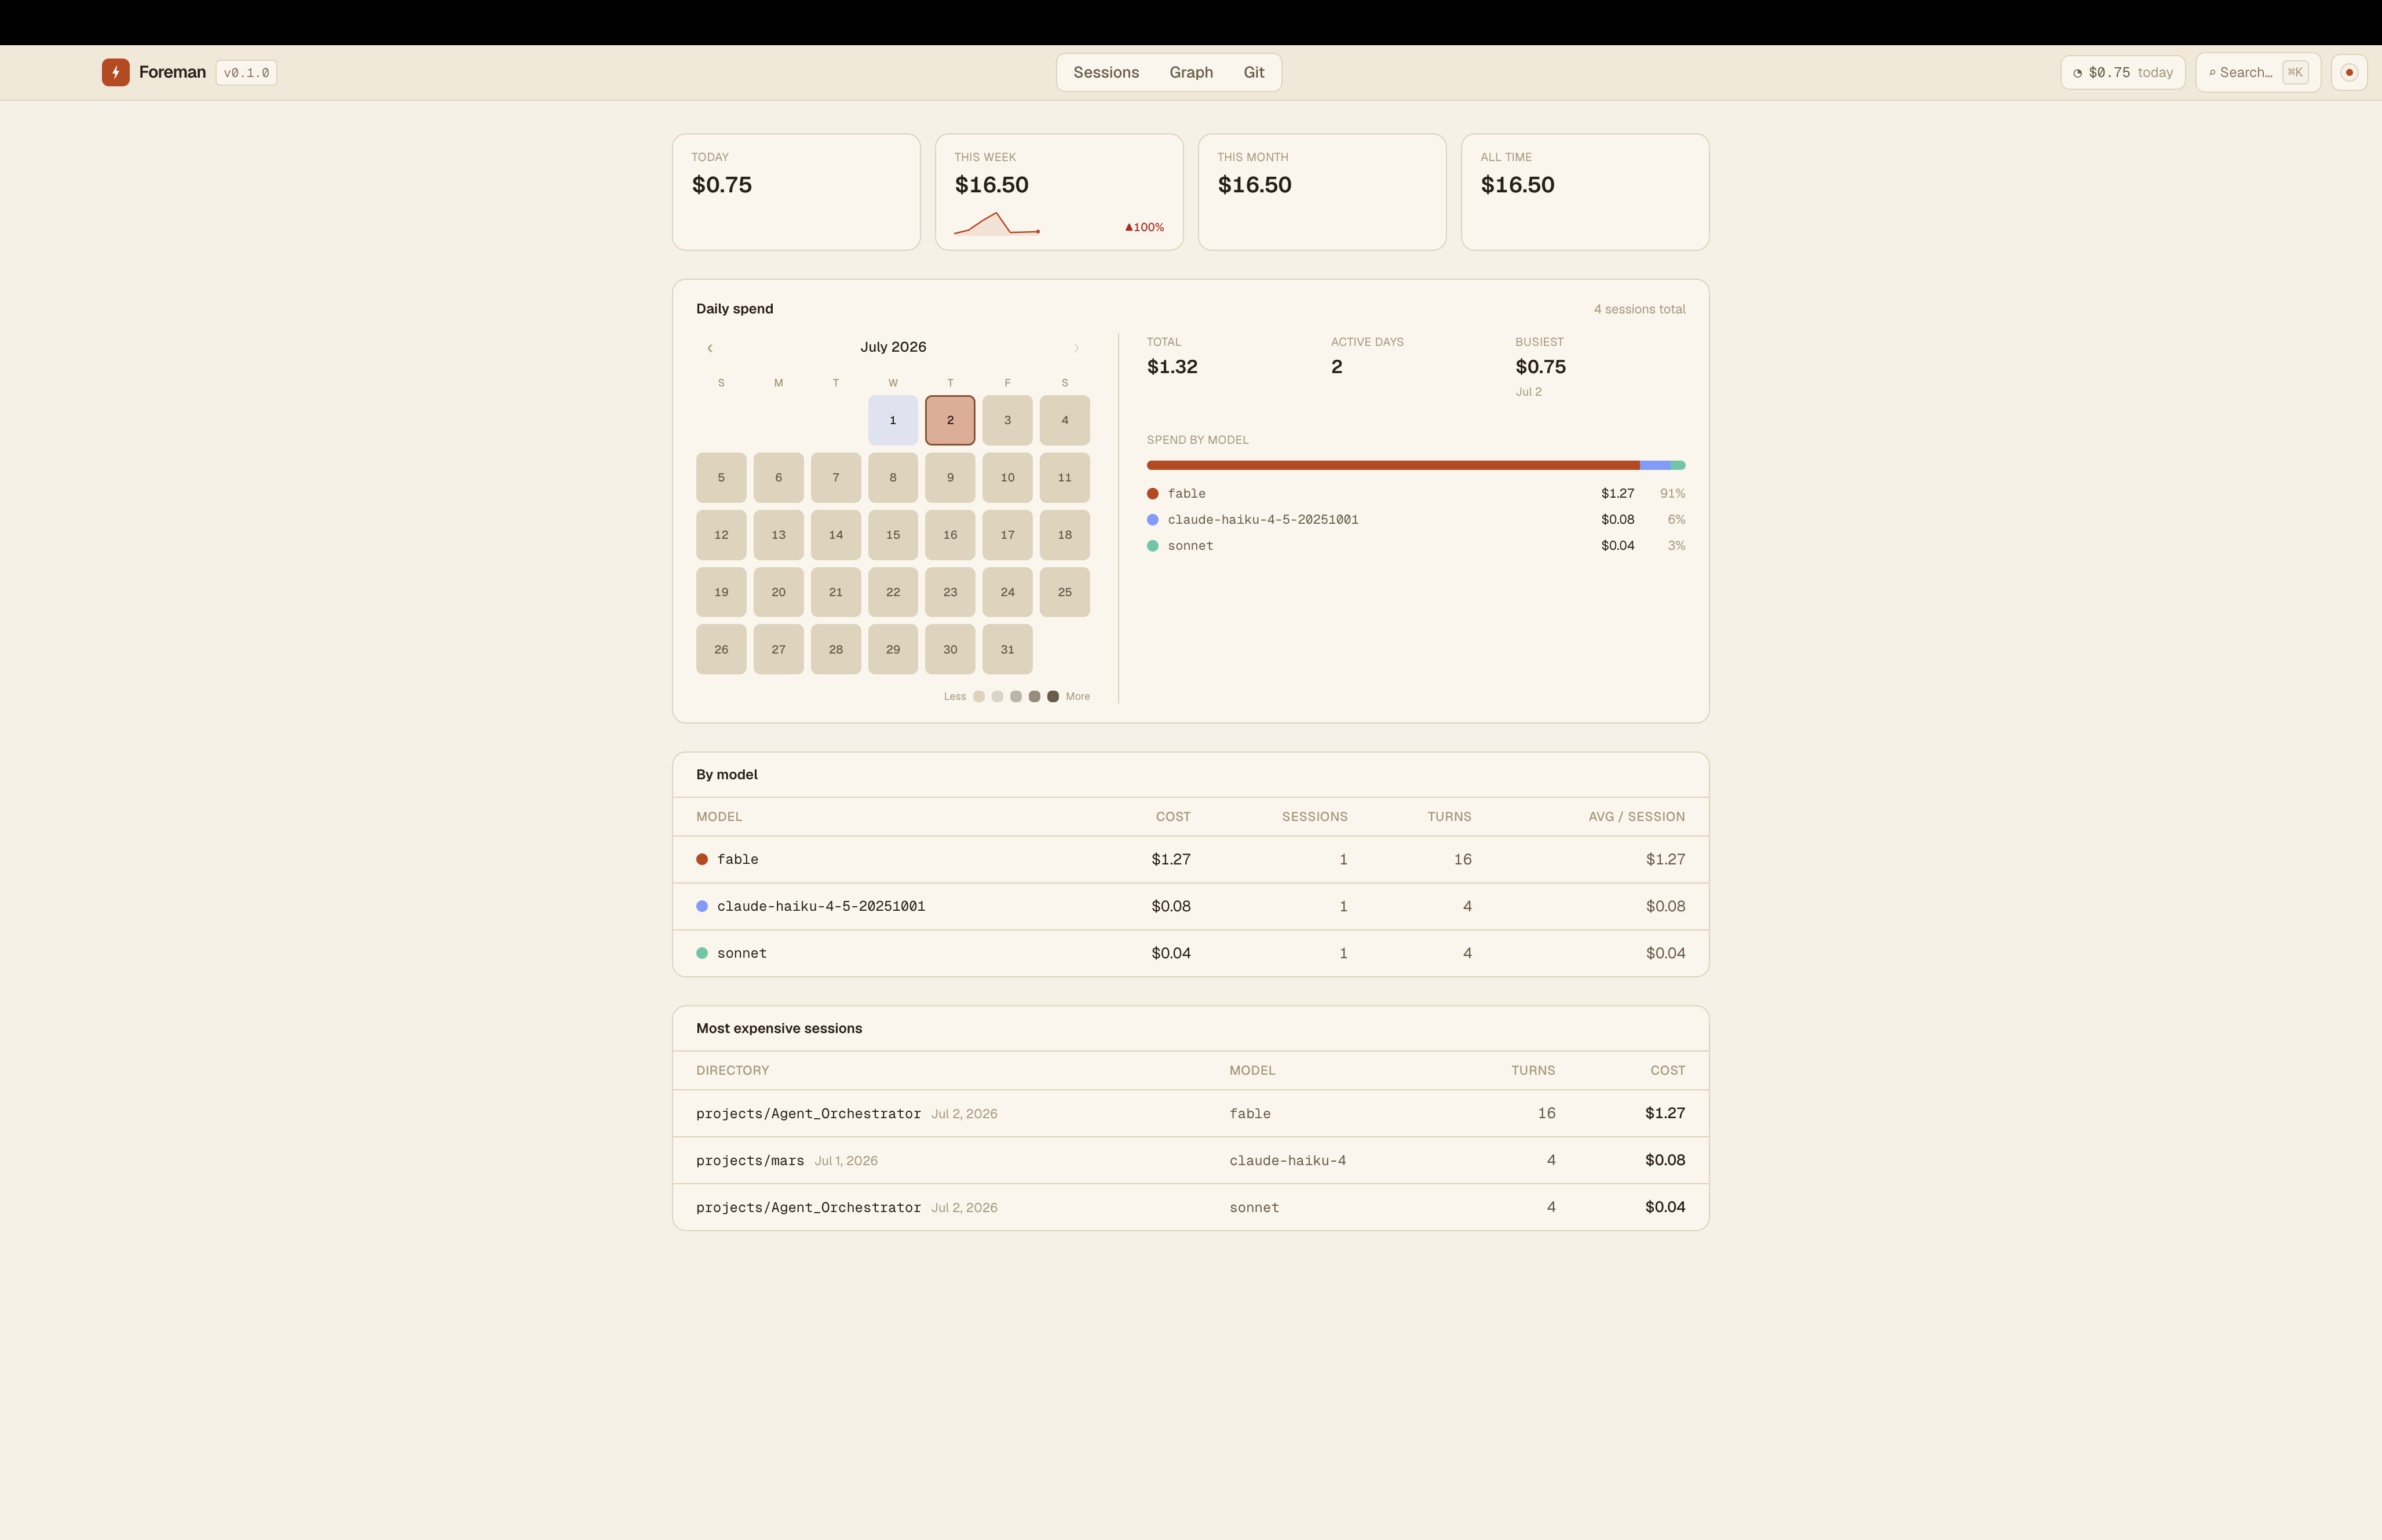Select July 31 calendar day
2382x1540 pixels.
(x=1007, y=649)
